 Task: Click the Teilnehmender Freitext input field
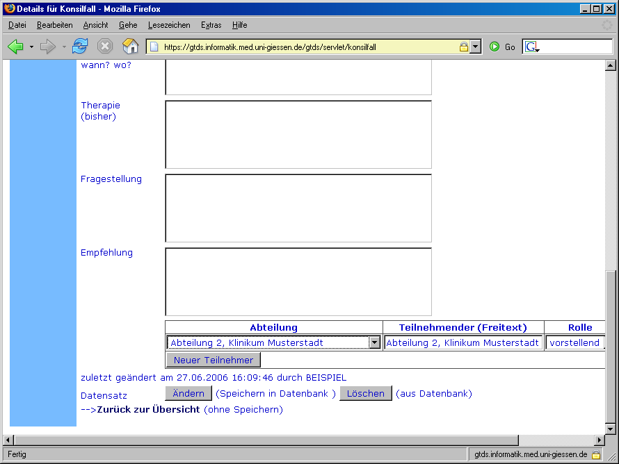463,342
